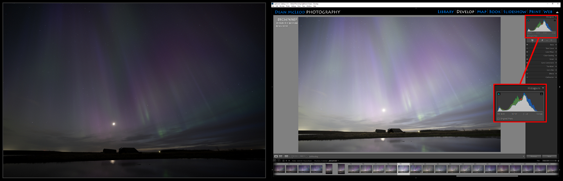Toggle the Detail panel eye switch
This screenshot has width=563, height=181.
coord(527,59)
